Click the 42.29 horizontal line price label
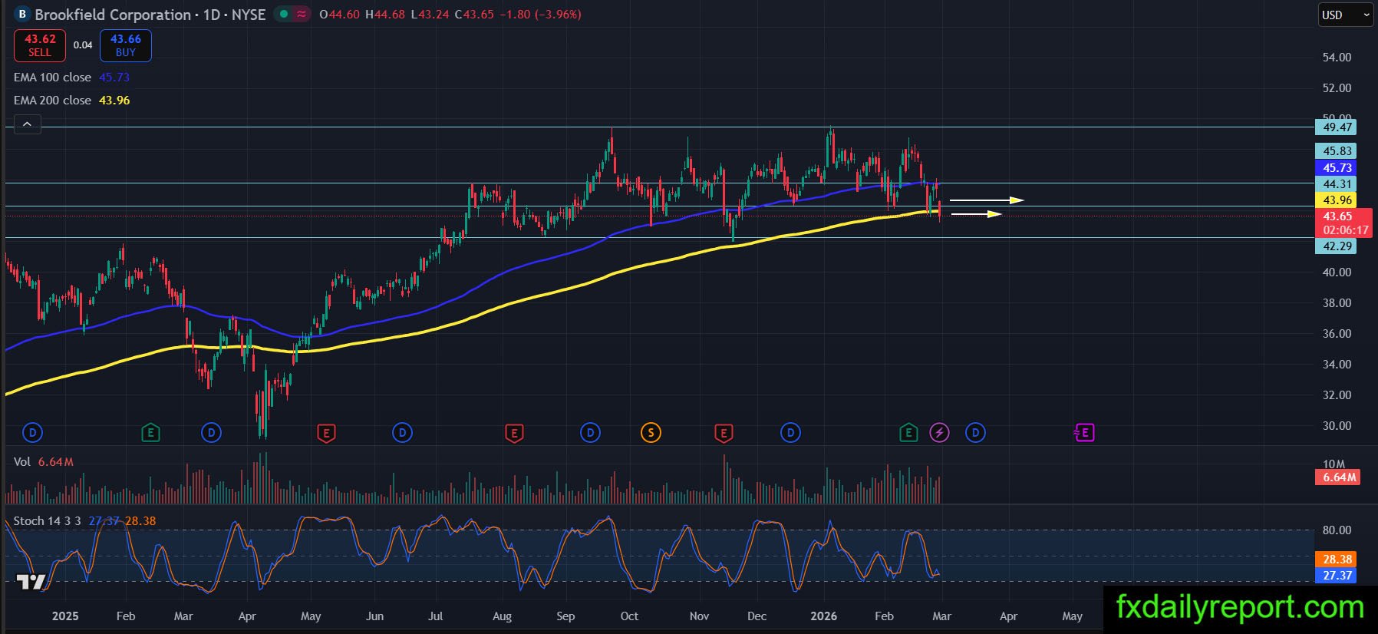 [1337, 246]
